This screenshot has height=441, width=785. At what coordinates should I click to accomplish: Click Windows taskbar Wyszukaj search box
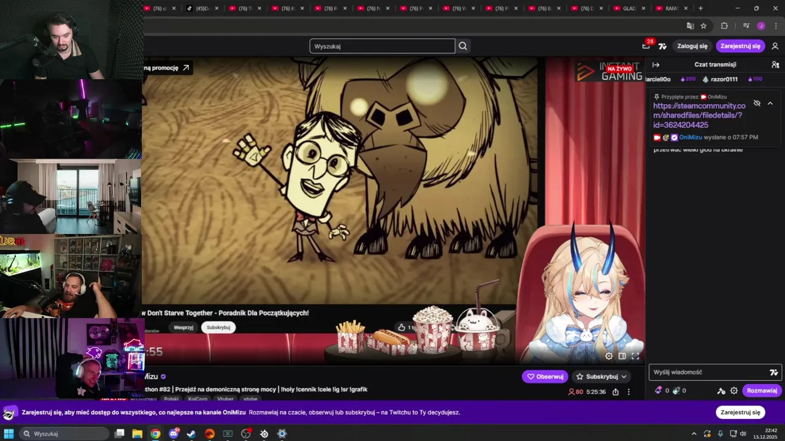pyautogui.click(x=64, y=434)
